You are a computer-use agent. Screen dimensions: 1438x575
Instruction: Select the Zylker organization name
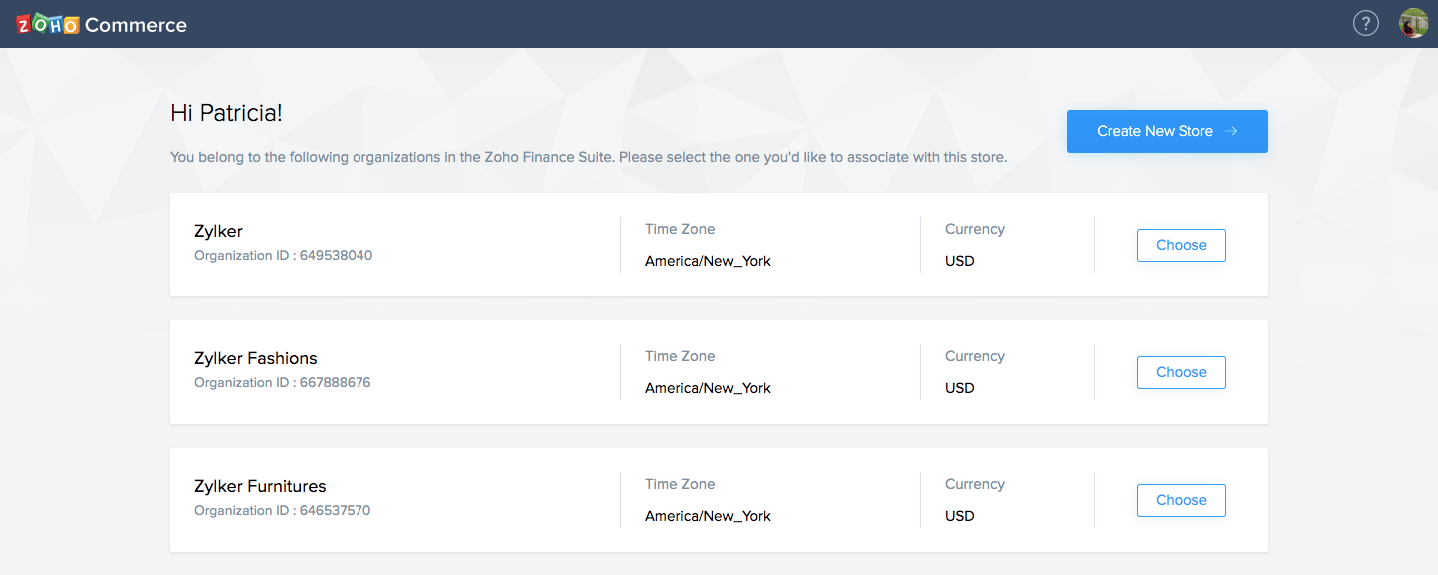click(218, 231)
